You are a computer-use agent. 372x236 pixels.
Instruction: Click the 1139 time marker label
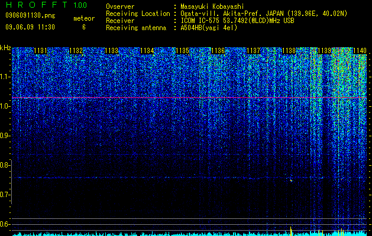pos(324,51)
